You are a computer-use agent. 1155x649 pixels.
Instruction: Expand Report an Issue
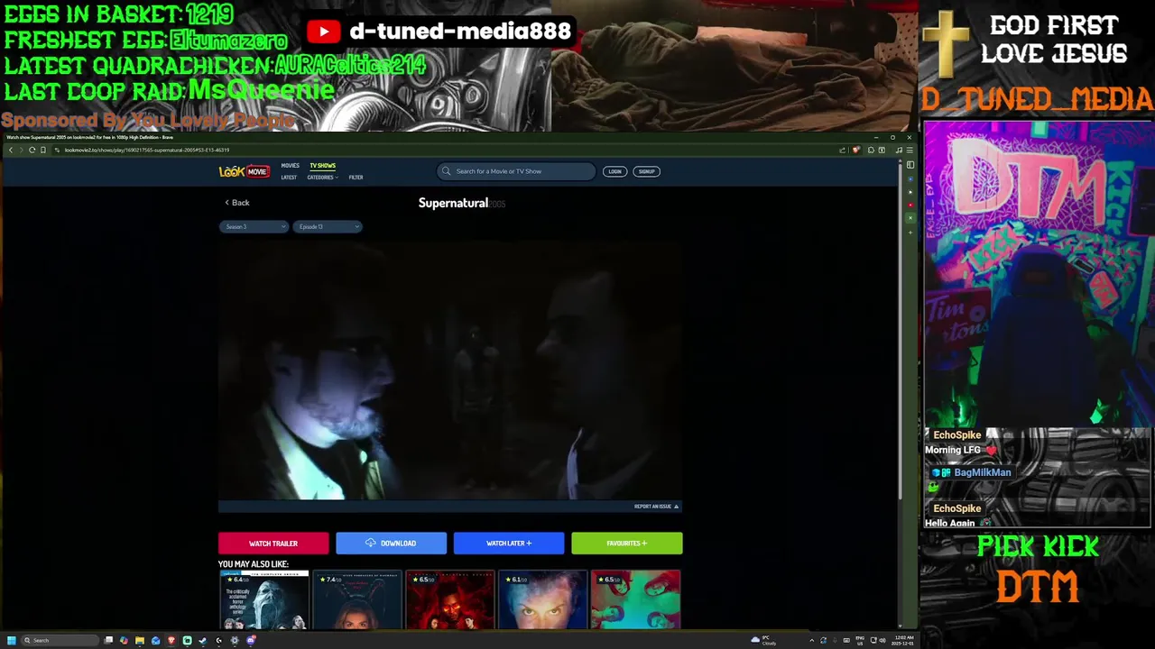point(656,507)
